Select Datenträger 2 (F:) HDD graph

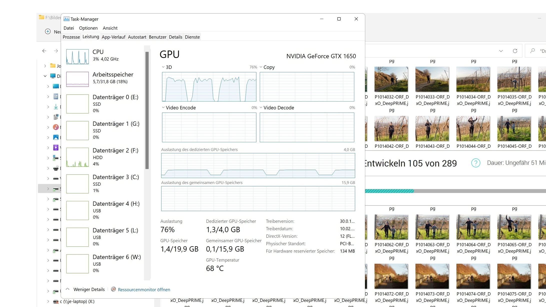[x=77, y=157]
